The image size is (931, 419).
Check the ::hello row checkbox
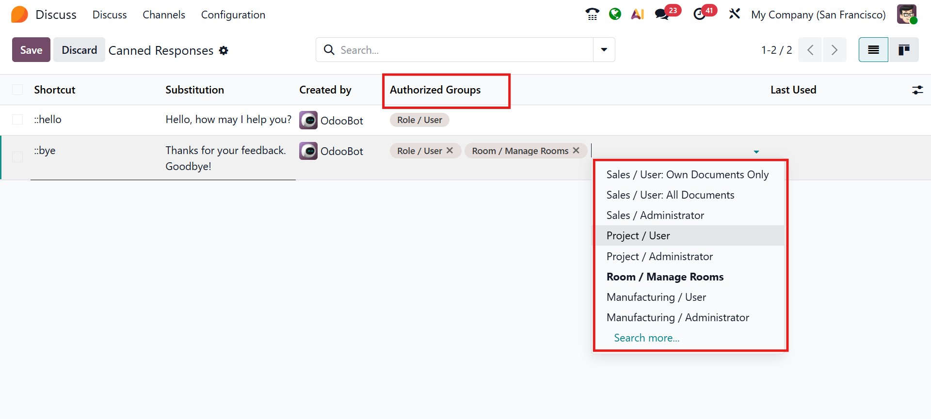pos(17,120)
